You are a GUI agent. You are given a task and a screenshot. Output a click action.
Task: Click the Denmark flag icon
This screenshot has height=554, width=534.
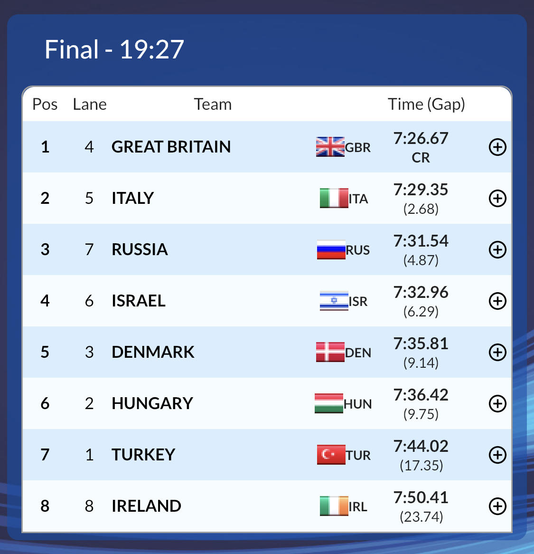coord(330,352)
